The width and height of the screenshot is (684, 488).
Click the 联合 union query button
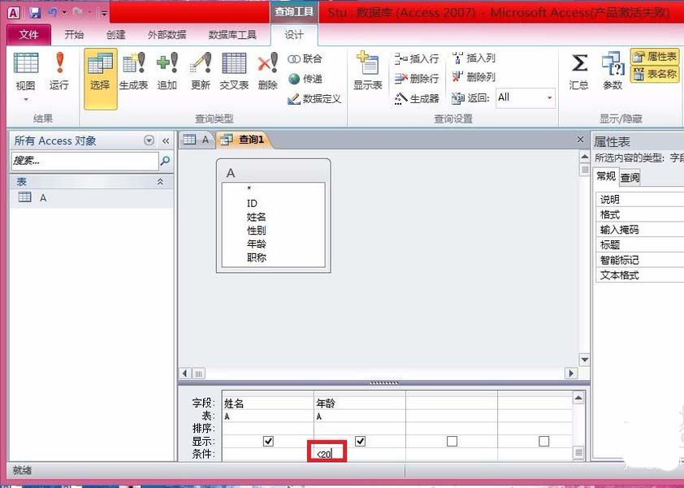point(305,59)
